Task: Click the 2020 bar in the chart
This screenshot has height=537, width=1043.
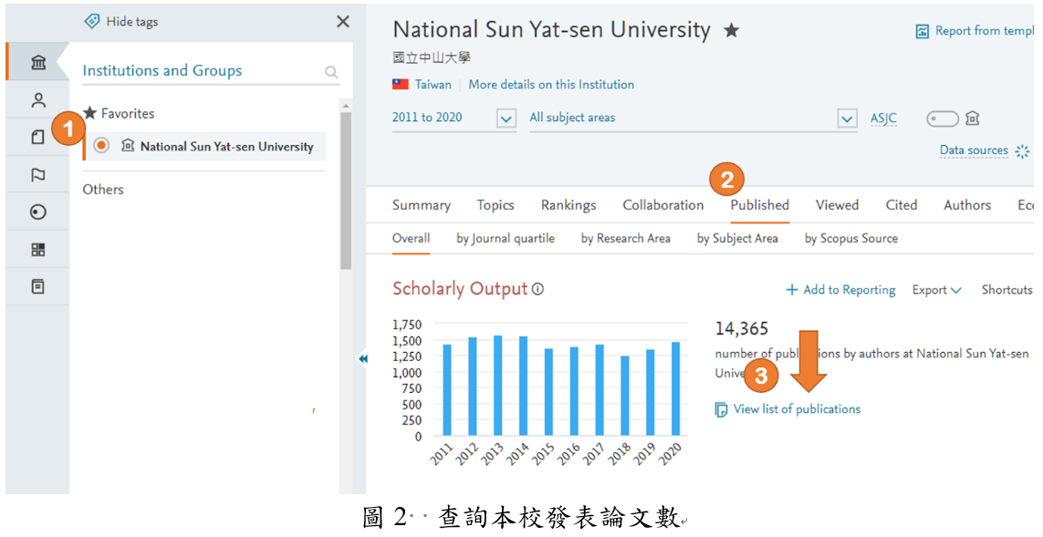Action: pos(676,388)
